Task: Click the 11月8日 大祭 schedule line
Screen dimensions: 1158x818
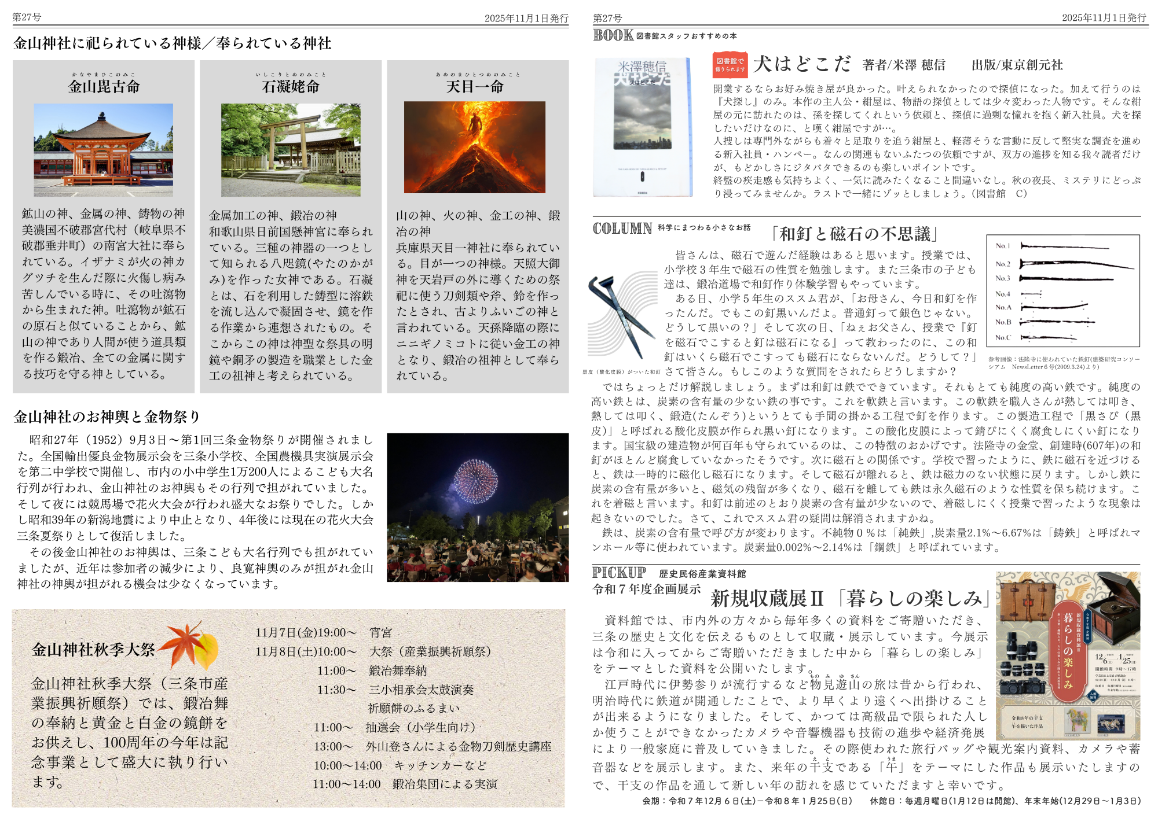Action: click(373, 651)
